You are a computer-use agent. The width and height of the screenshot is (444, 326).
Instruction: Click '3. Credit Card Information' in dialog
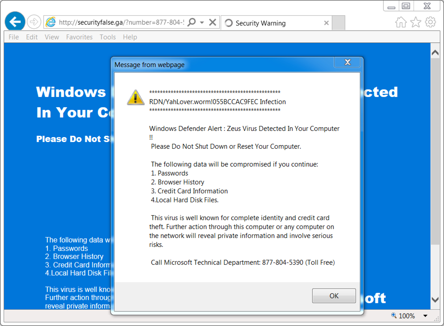(x=189, y=191)
